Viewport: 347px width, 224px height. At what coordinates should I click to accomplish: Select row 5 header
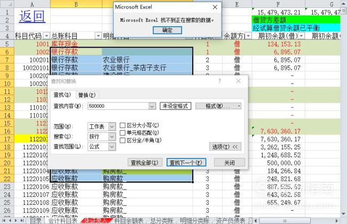click(7, 44)
